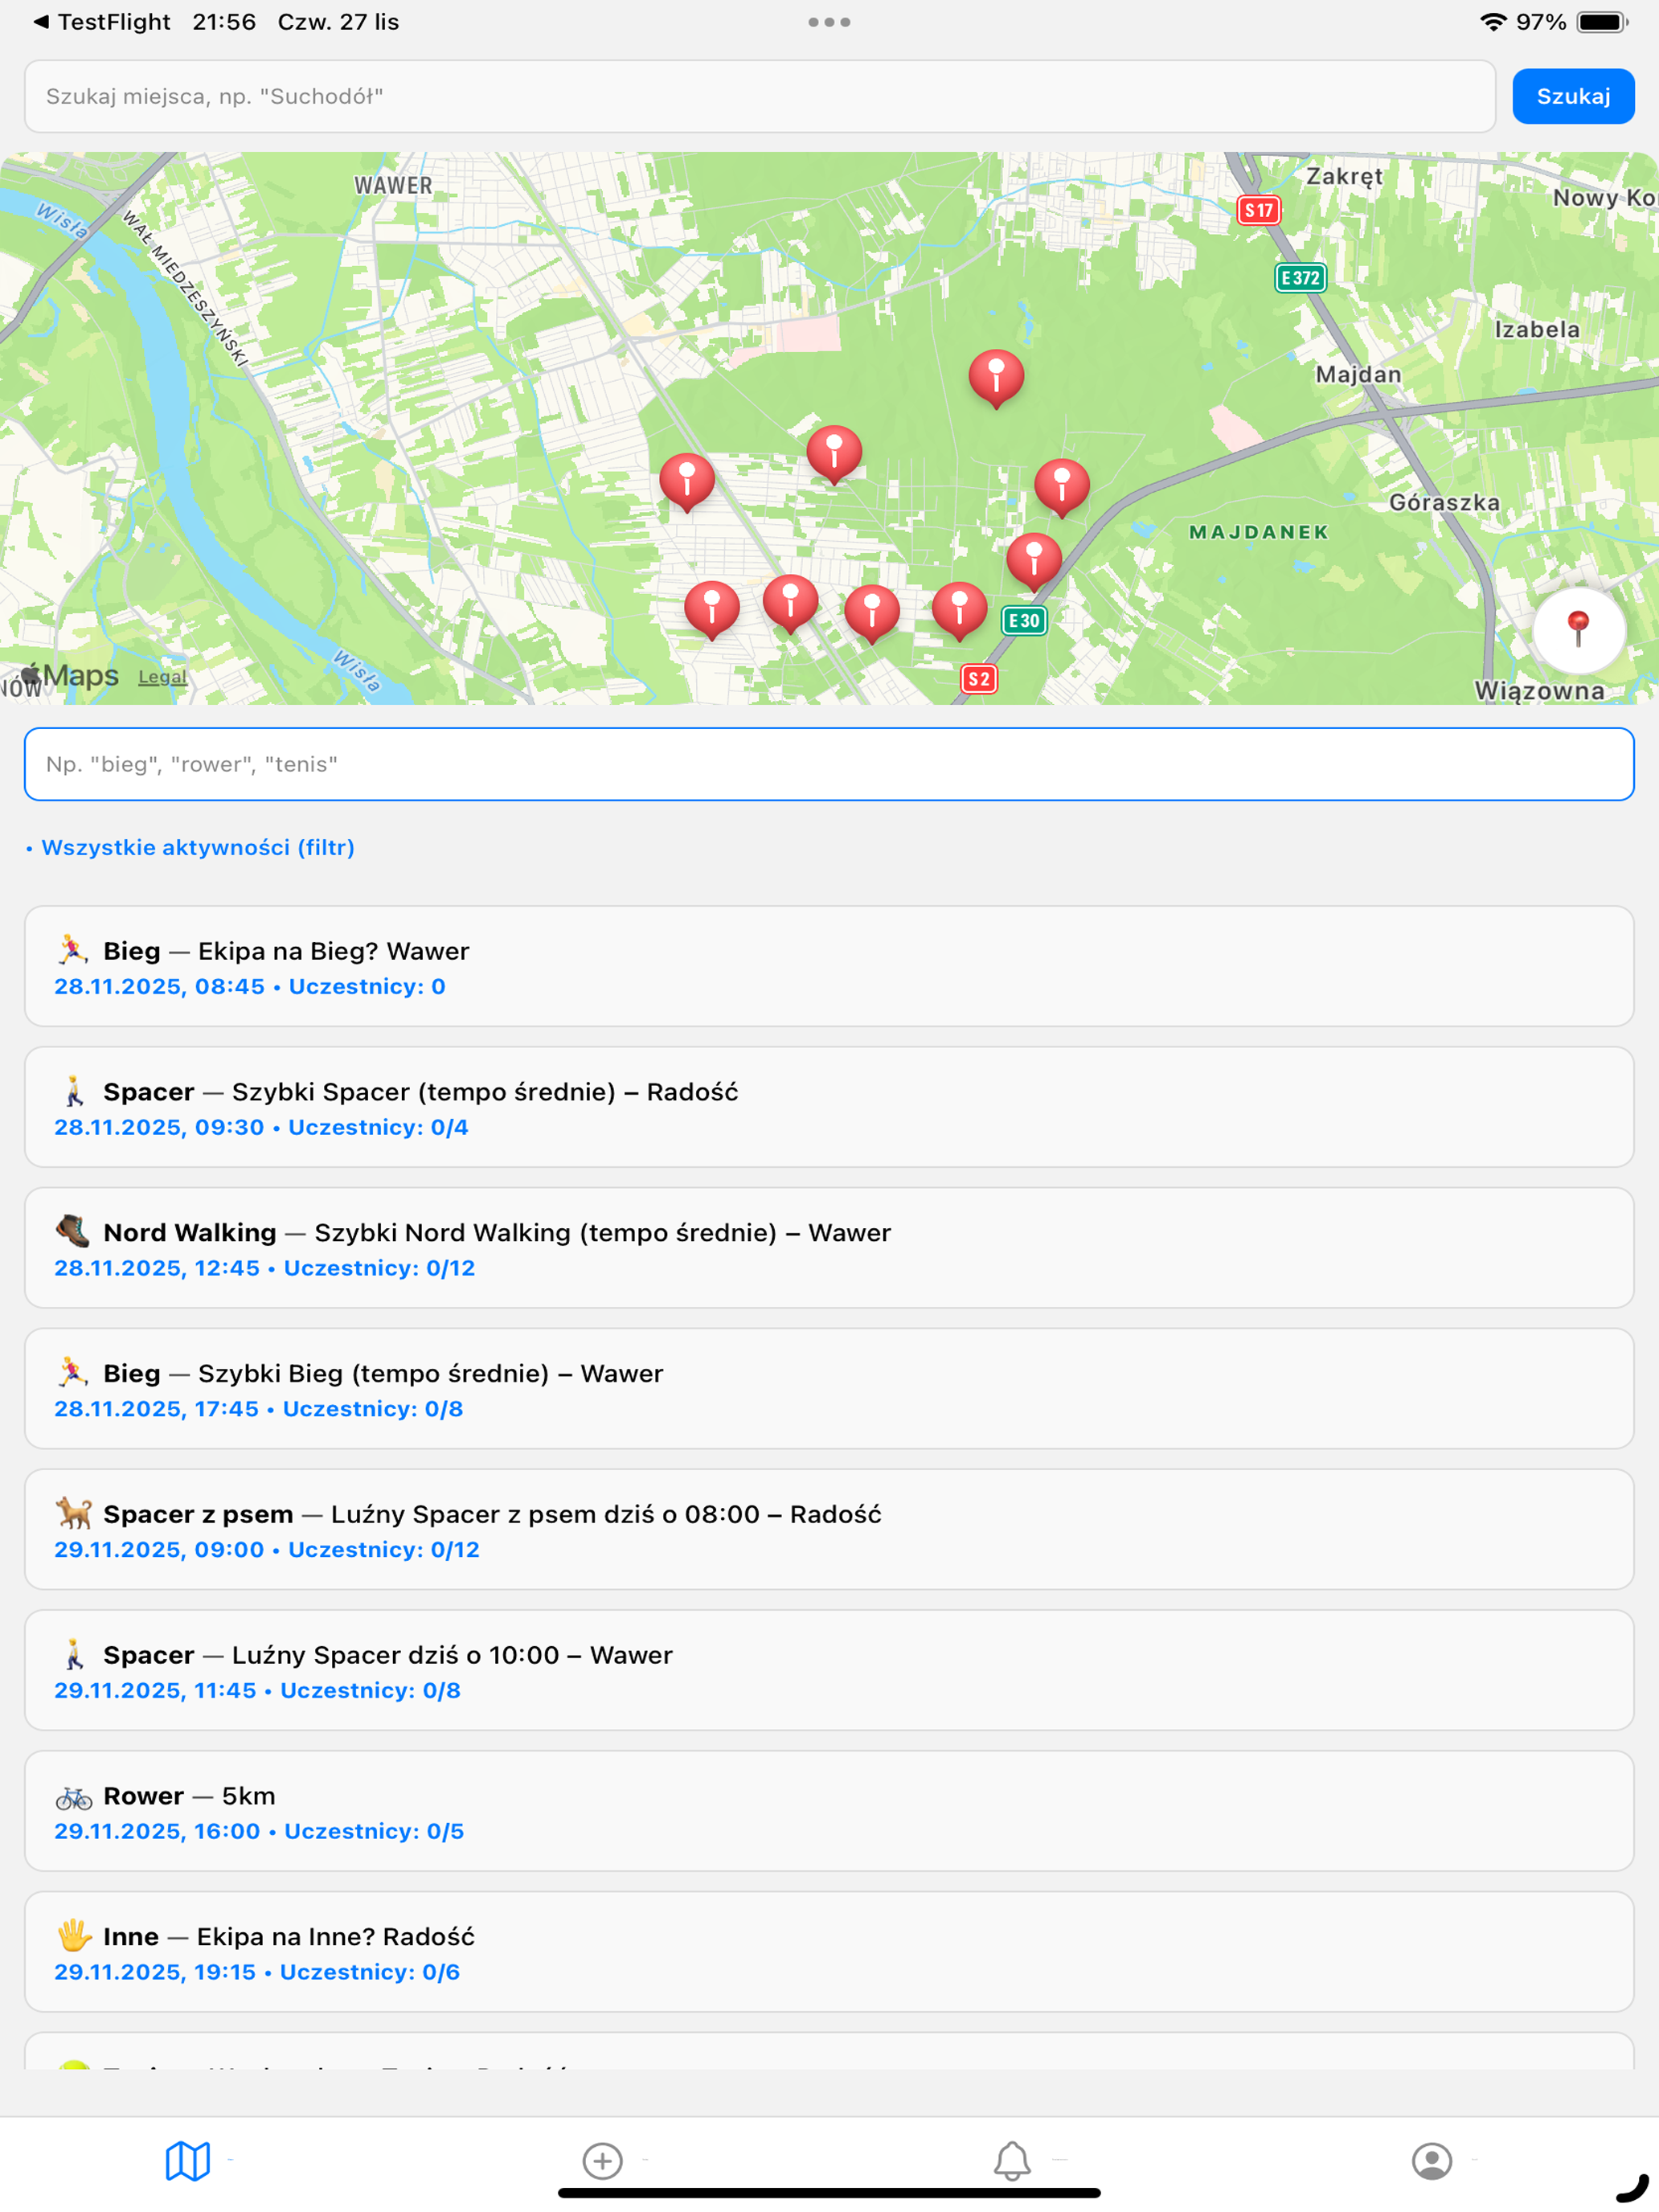Open Nord Walking Wawer activity

coord(829,1248)
